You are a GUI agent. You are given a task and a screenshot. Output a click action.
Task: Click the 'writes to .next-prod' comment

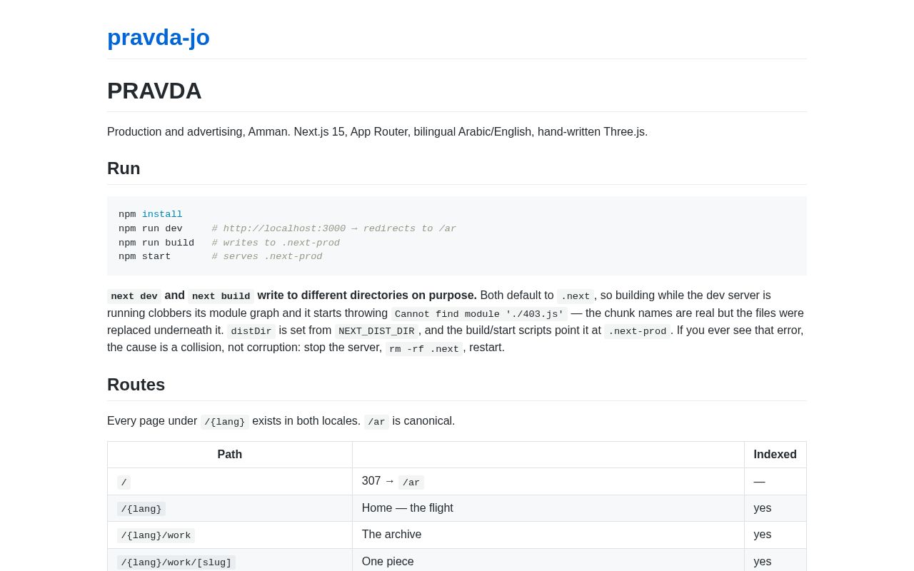click(x=276, y=243)
